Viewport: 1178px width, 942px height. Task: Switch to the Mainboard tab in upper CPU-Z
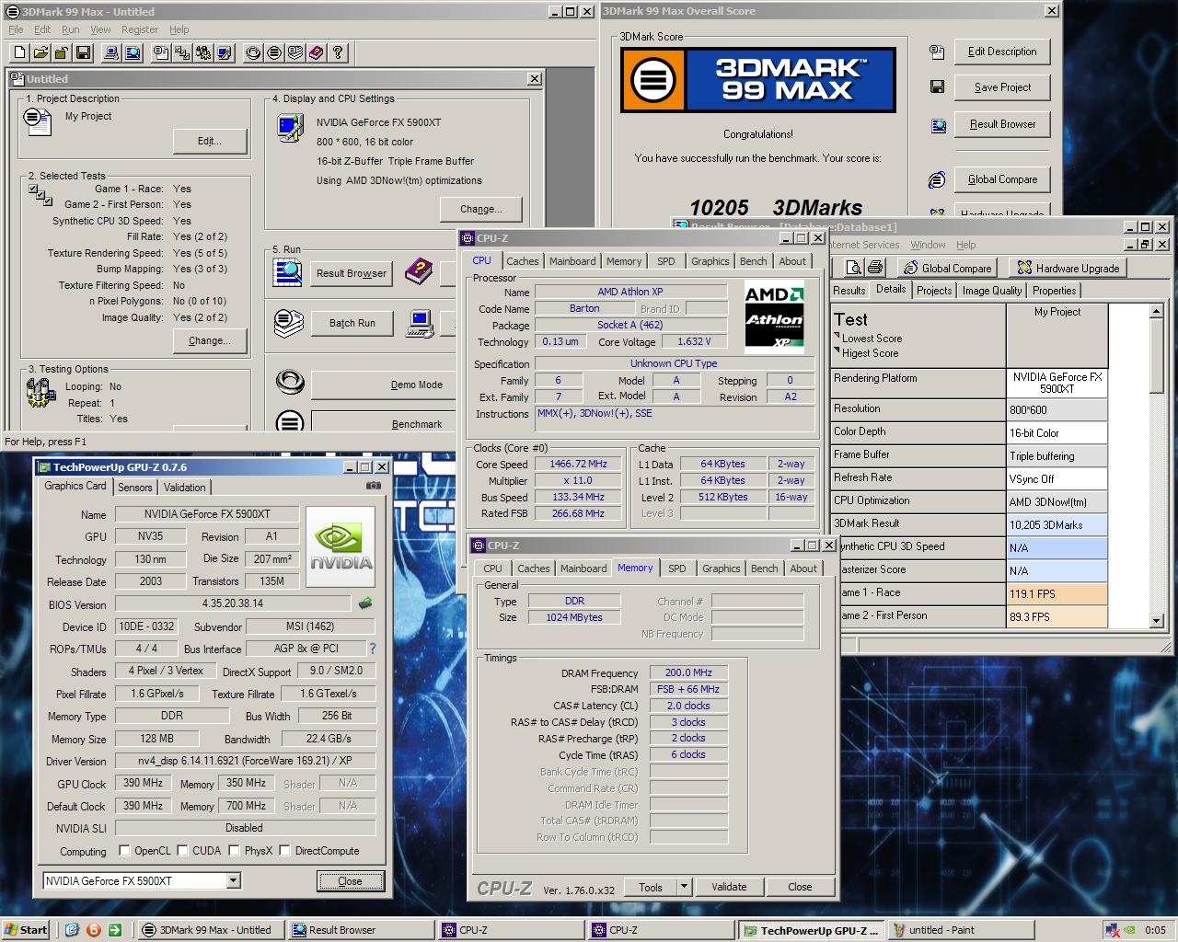(572, 261)
